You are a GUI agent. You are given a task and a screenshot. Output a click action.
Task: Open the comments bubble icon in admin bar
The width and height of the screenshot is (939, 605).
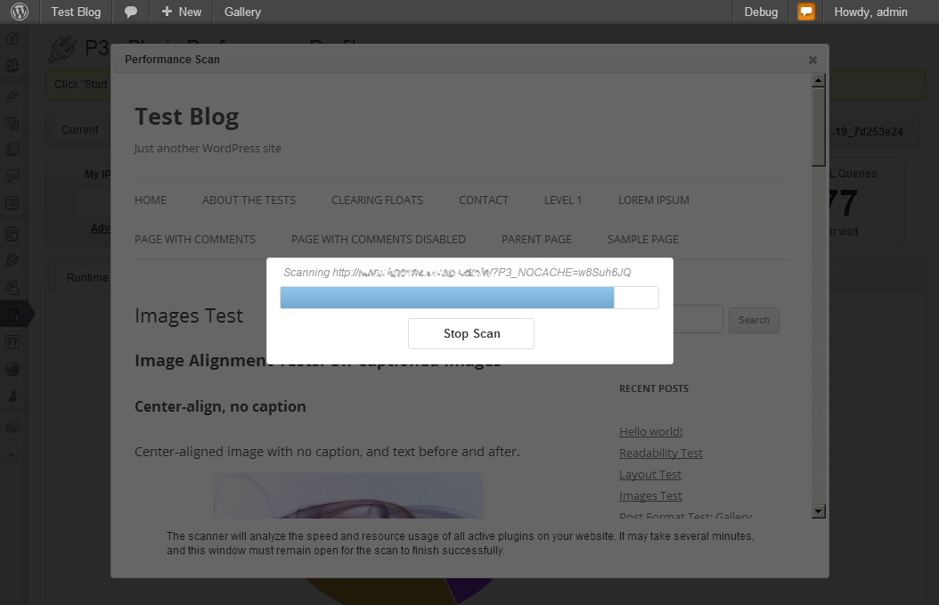(131, 12)
